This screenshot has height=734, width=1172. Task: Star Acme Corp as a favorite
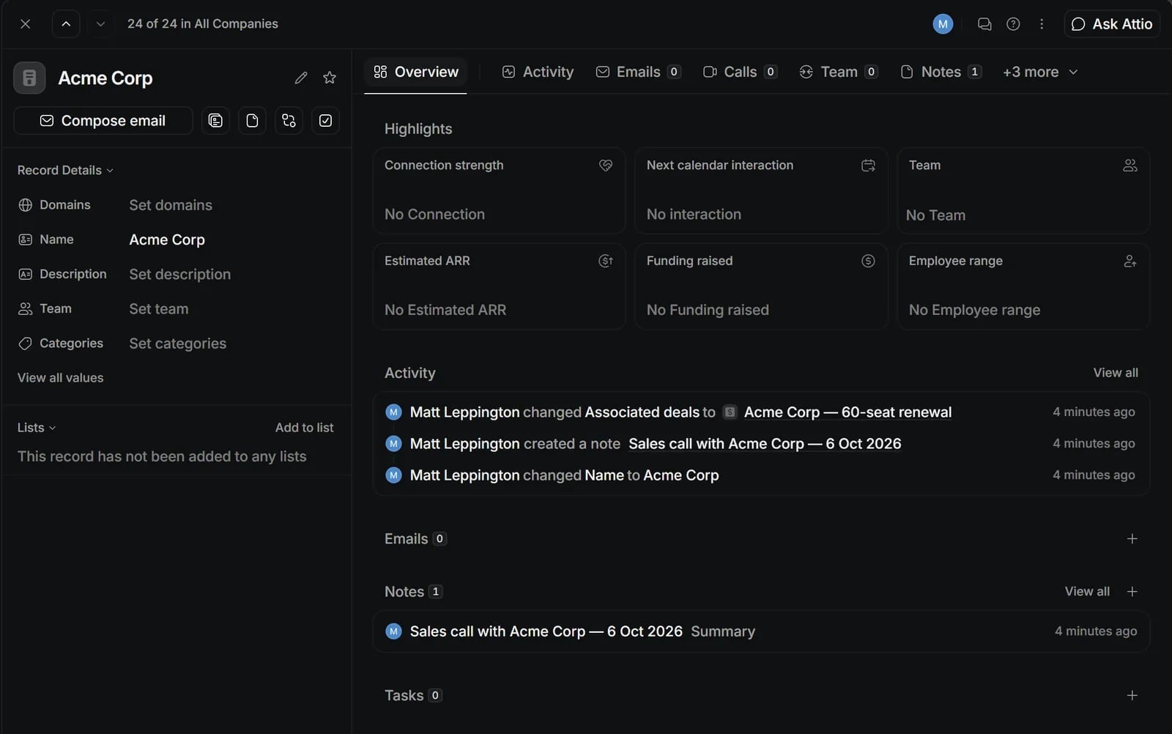[330, 78]
